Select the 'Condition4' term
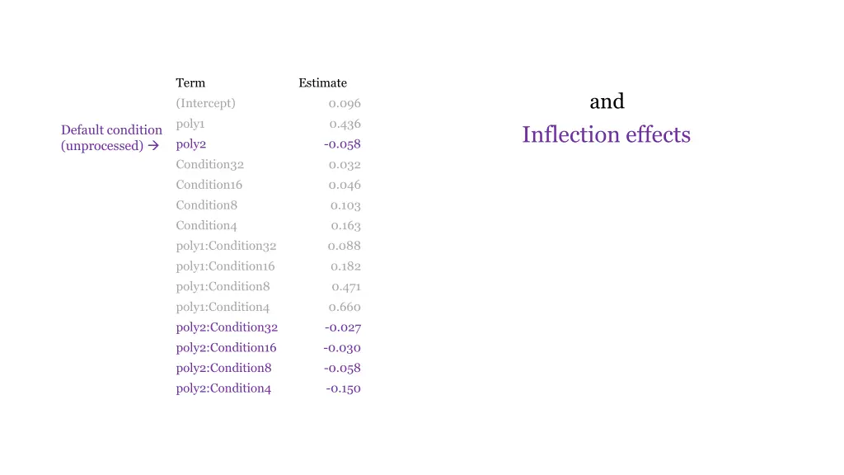Viewport: 844px width, 475px height. coord(206,226)
